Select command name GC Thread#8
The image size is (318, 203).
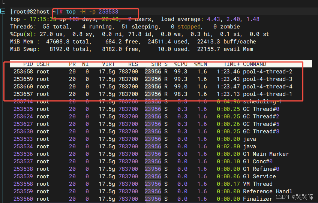pyautogui.click(x=261, y=132)
